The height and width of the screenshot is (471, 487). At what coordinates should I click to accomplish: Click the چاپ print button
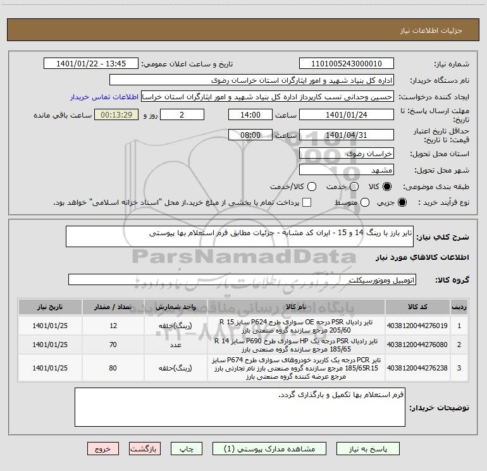point(187,449)
